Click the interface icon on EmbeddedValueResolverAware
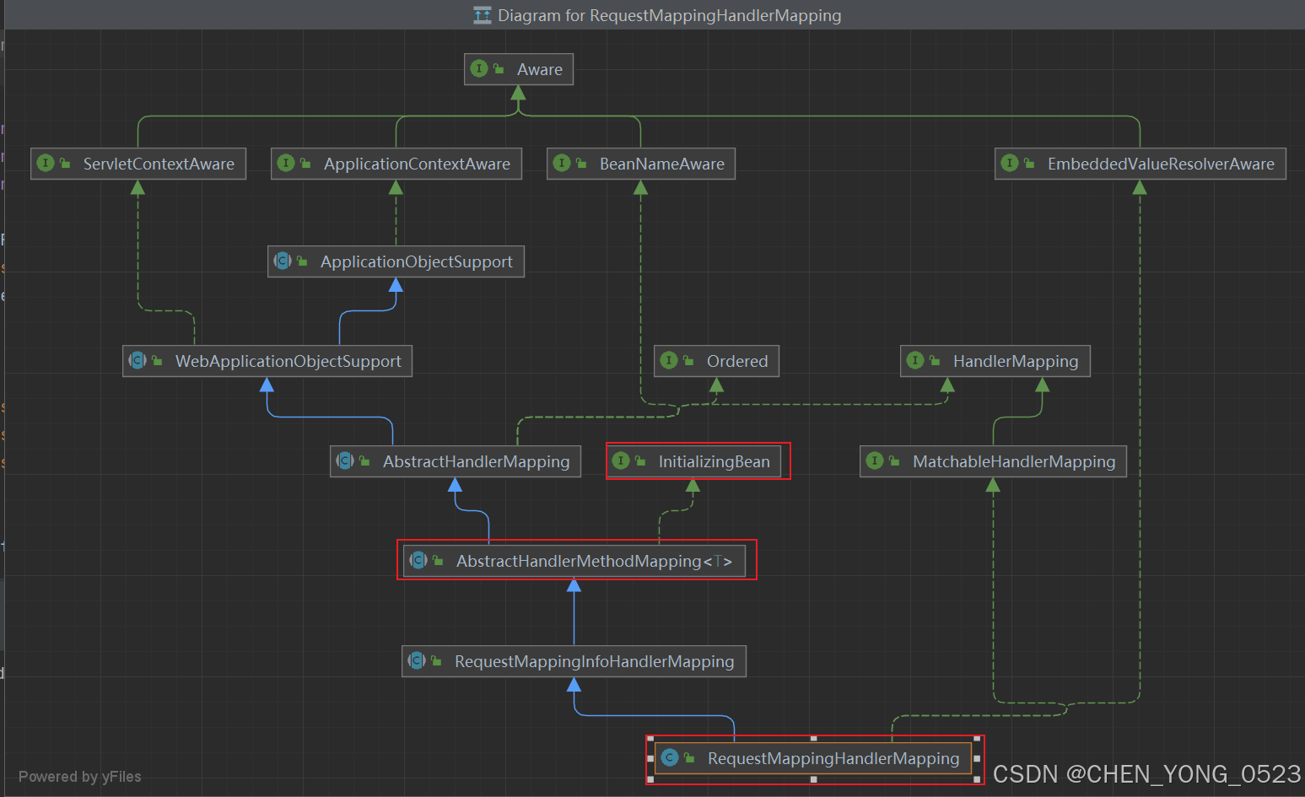The width and height of the screenshot is (1305, 797). (1009, 164)
